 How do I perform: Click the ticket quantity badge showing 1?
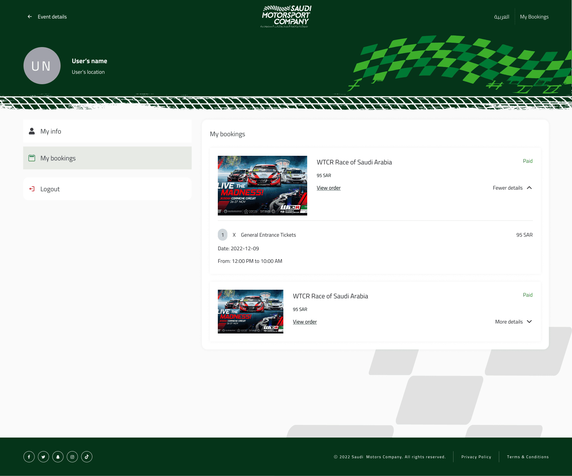(x=223, y=235)
